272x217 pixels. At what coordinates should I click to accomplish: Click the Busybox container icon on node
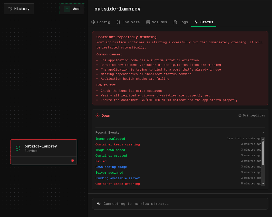(17, 148)
